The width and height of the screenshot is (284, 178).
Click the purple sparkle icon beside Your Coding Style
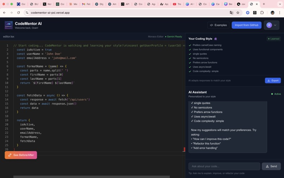(216, 39)
